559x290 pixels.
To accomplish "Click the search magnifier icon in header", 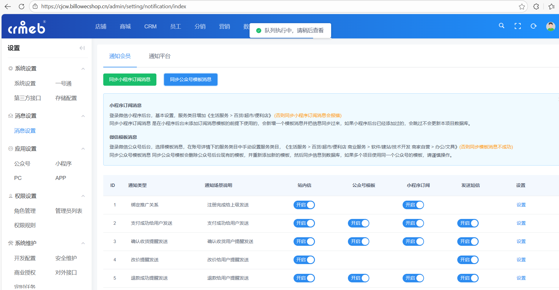I will pyautogui.click(x=501, y=26).
